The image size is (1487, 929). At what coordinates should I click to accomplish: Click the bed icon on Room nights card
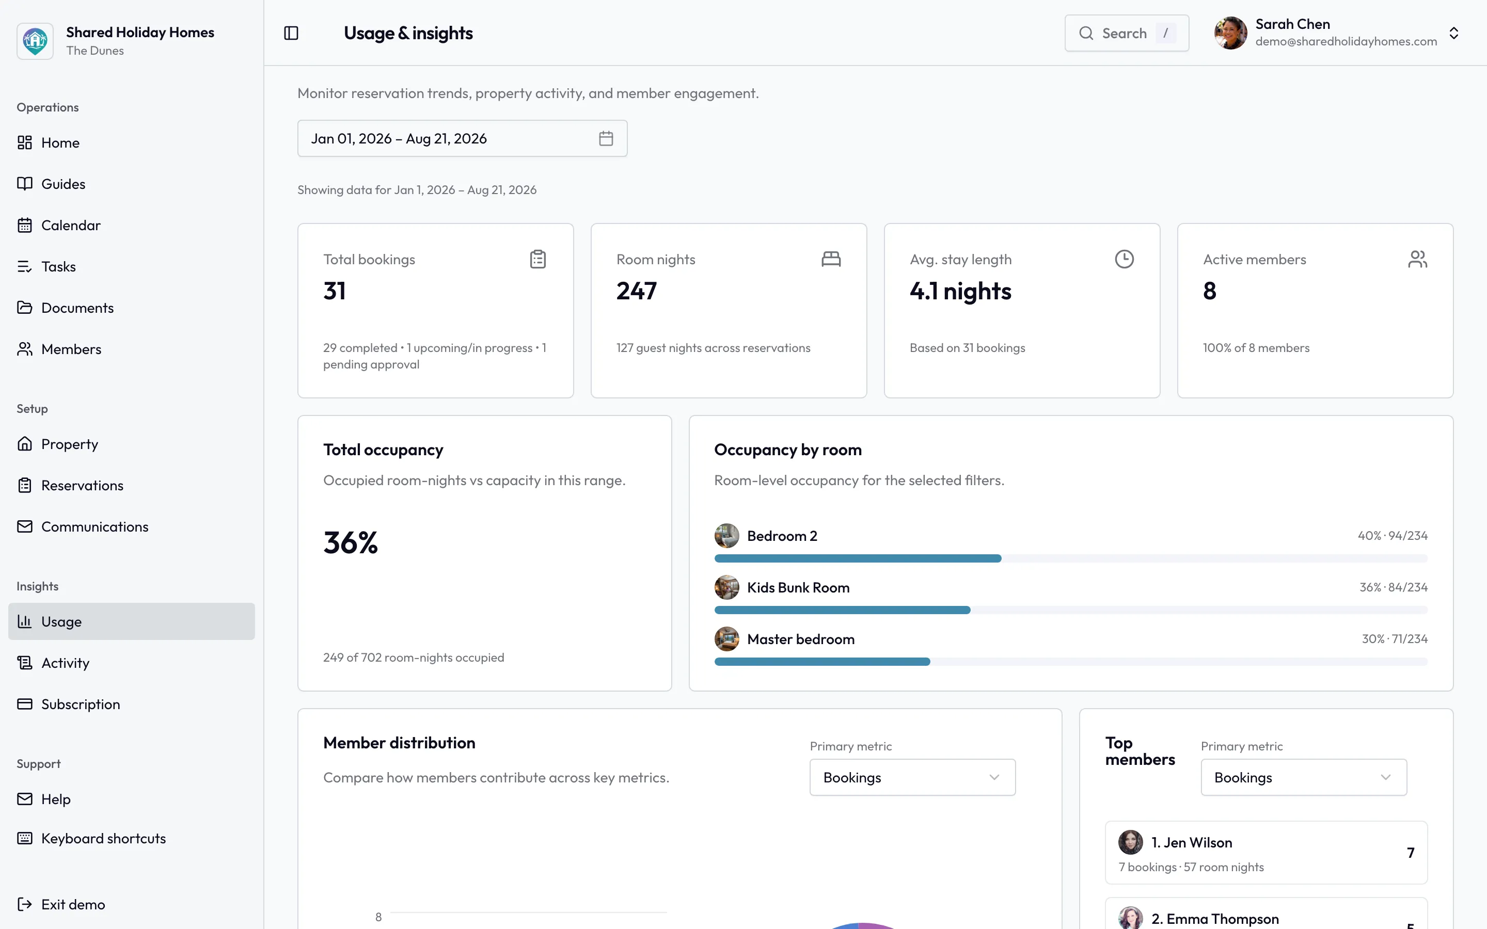tap(831, 259)
